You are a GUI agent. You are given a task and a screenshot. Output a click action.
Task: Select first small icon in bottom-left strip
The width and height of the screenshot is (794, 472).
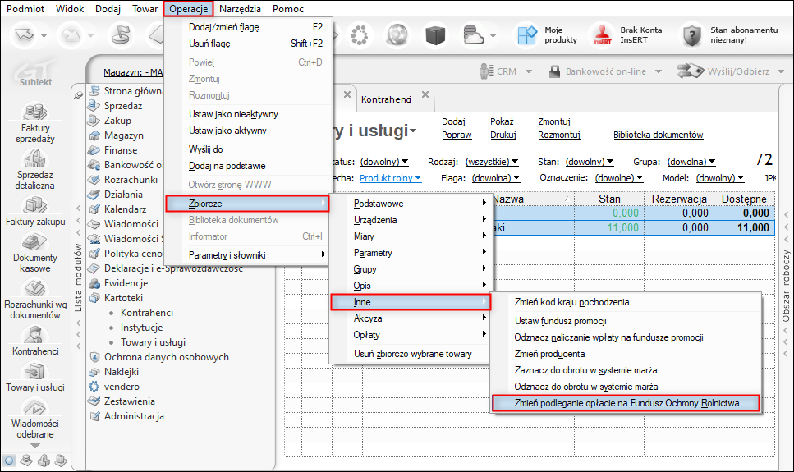(9, 460)
